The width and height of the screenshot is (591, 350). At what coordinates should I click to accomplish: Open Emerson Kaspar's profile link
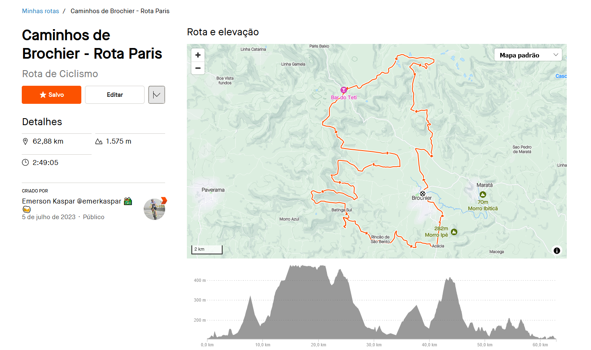pyautogui.click(x=71, y=201)
